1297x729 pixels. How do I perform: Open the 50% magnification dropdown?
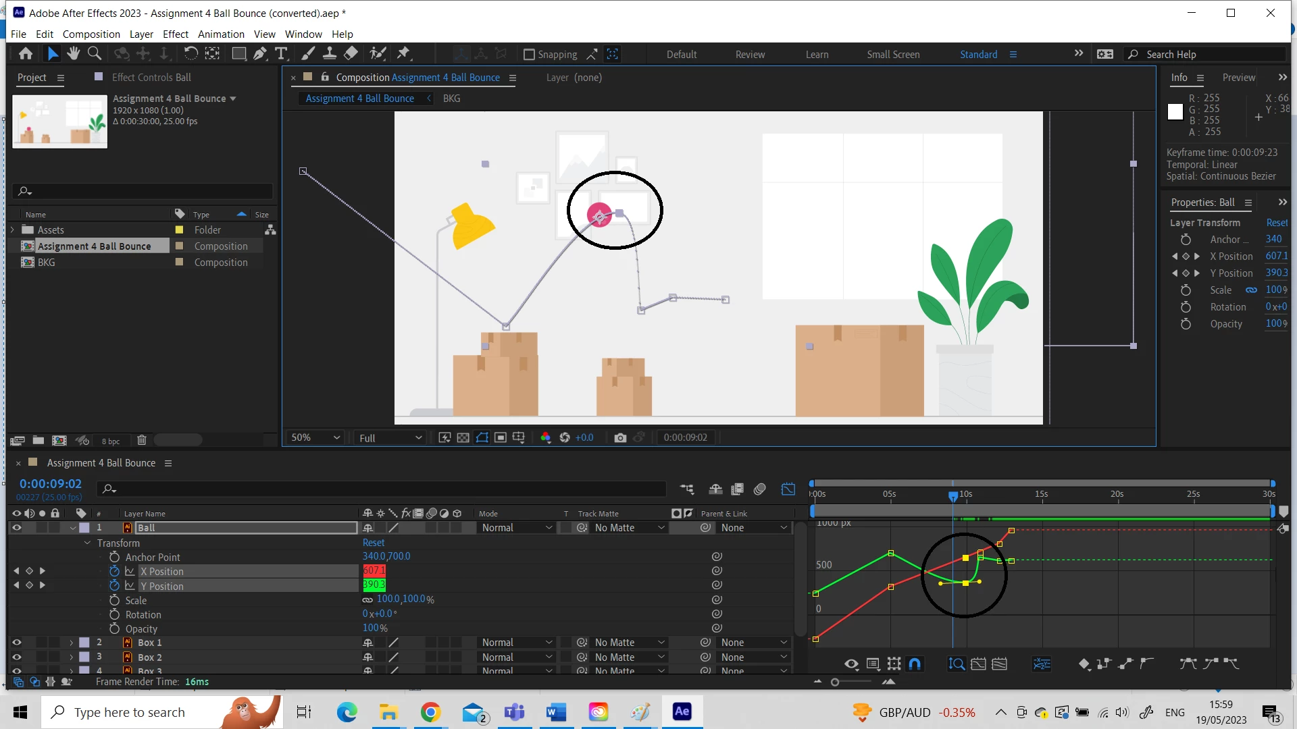[315, 437]
